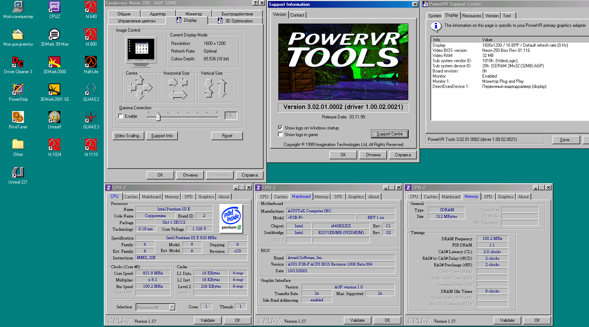Select the Unreal1 desktop icon
Viewport: 589px width, 327px height.
[x=54, y=120]
